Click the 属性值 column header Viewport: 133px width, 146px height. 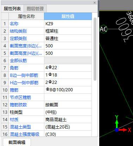68,16
